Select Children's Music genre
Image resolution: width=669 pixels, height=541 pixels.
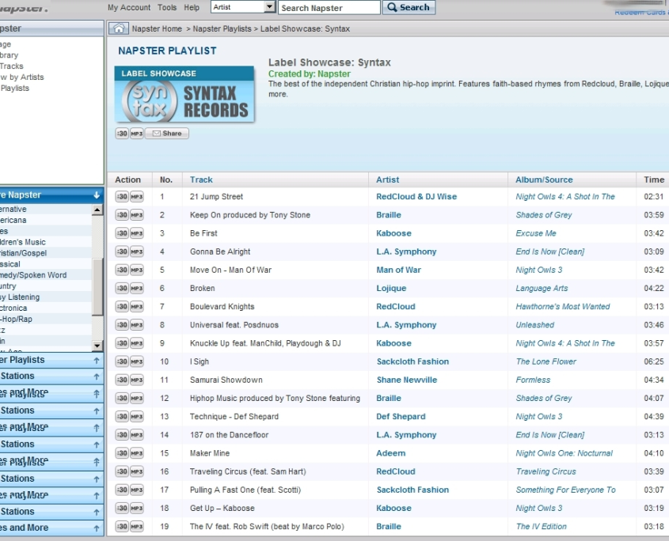tap(23, 242)
